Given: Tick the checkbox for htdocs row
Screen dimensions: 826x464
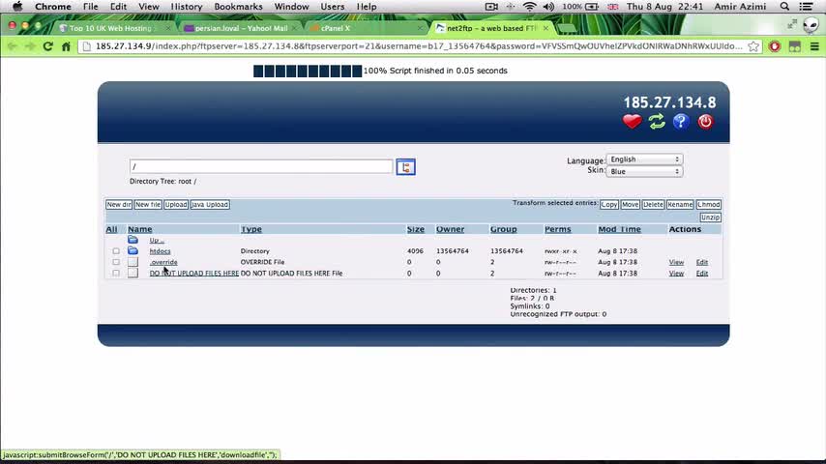Looking at the screenshot, I should [x=116, y=251].
